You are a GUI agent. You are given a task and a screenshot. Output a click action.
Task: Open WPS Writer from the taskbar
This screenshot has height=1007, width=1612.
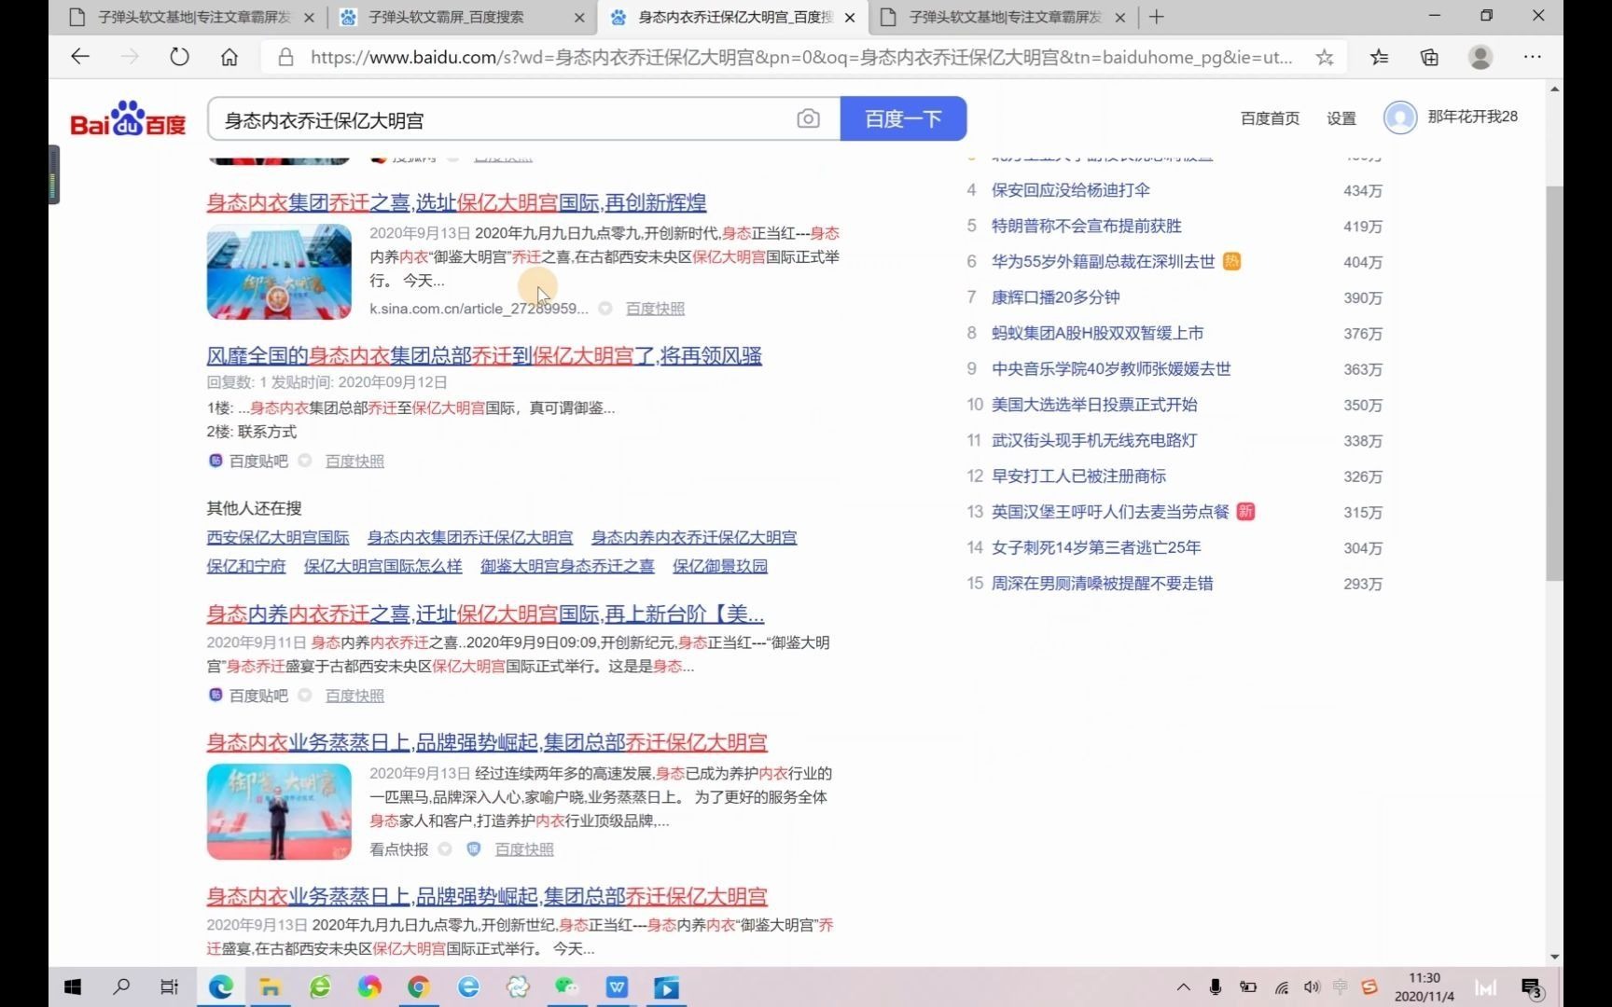[617, 986]
